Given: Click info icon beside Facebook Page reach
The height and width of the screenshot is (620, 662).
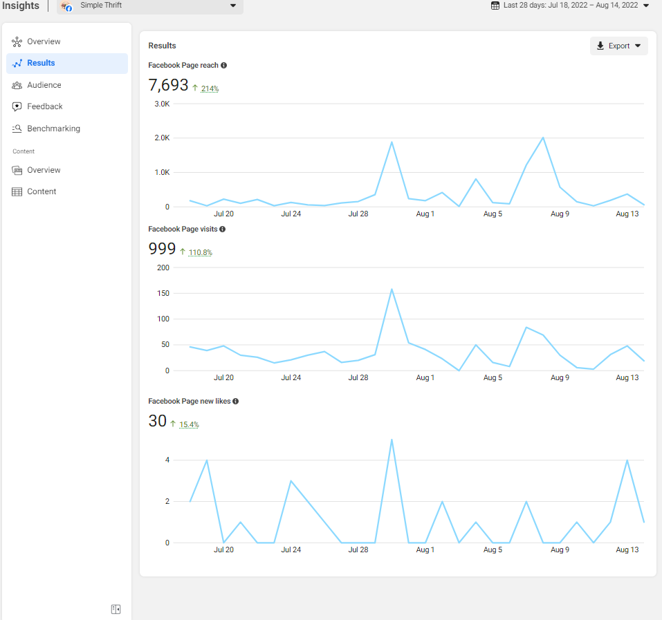Looking at the screenshot, I should point(223,66).
